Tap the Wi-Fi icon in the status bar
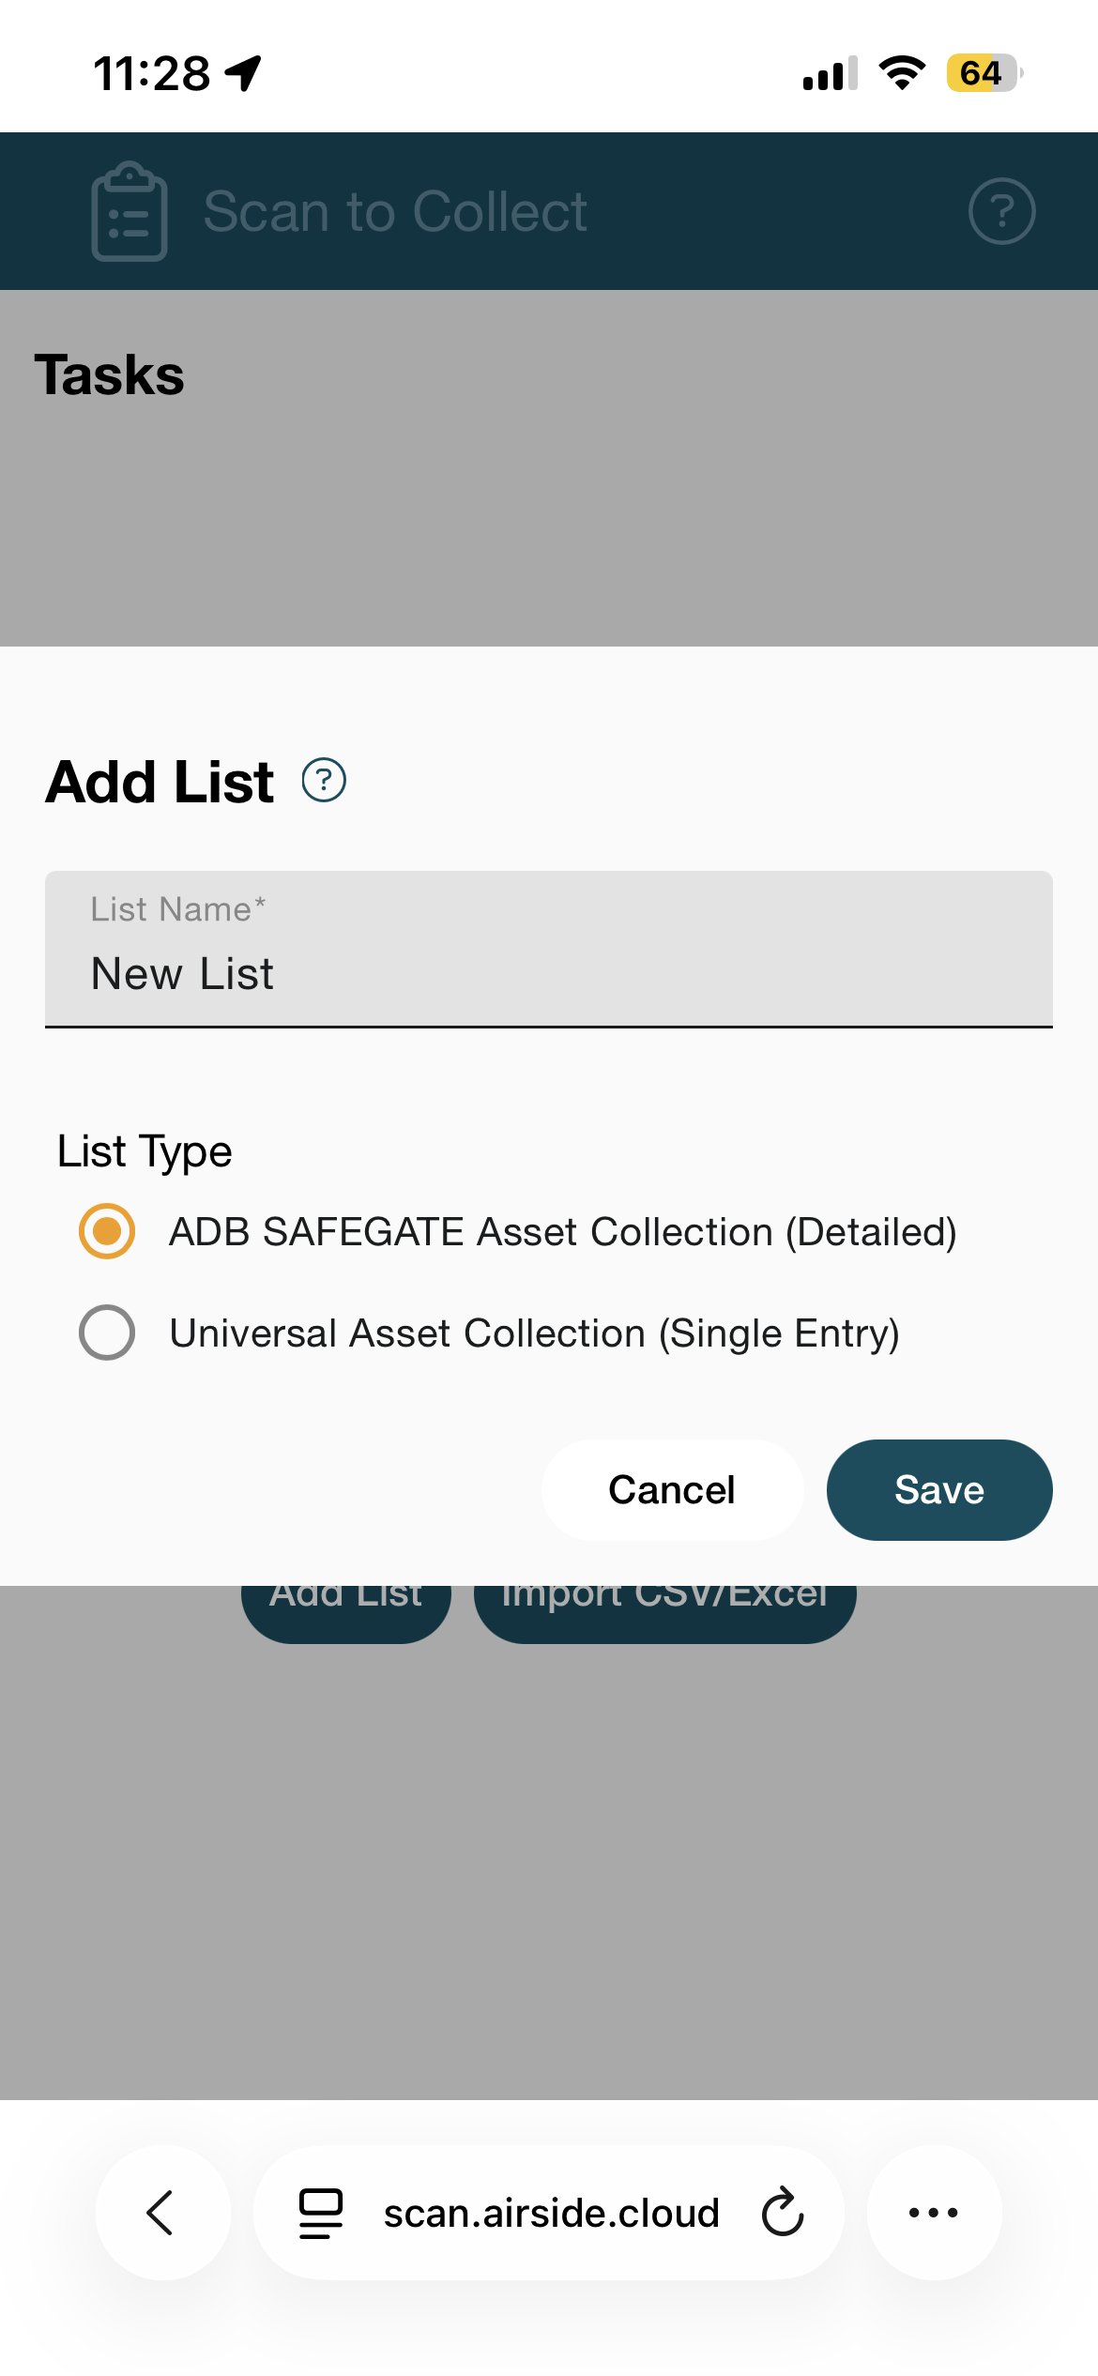The width and height of the screenshot is (1098, 2376). 902,73
